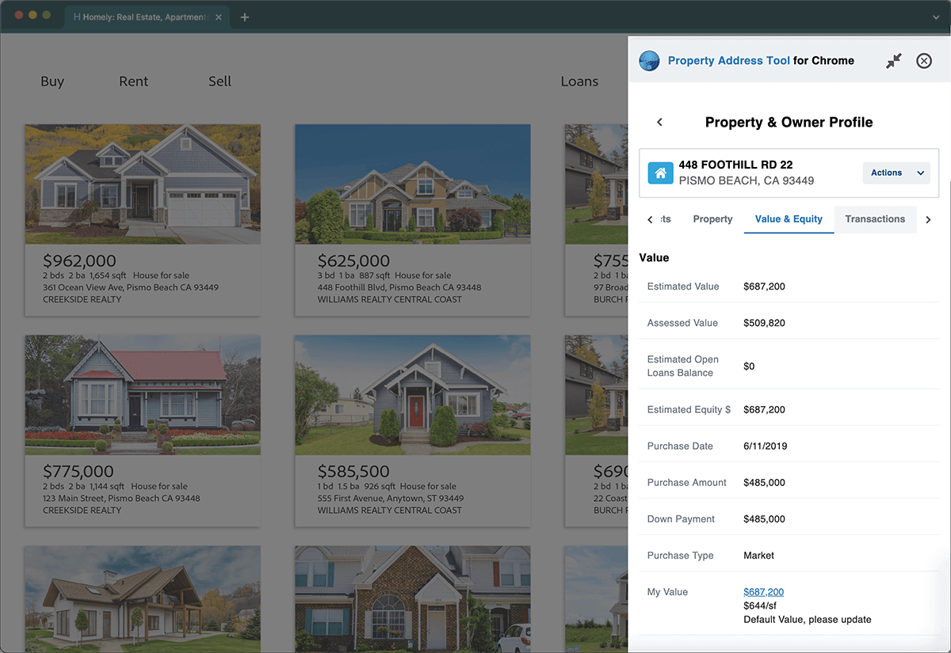
Task: Open the Transactions tab
Action: (875, 219)
